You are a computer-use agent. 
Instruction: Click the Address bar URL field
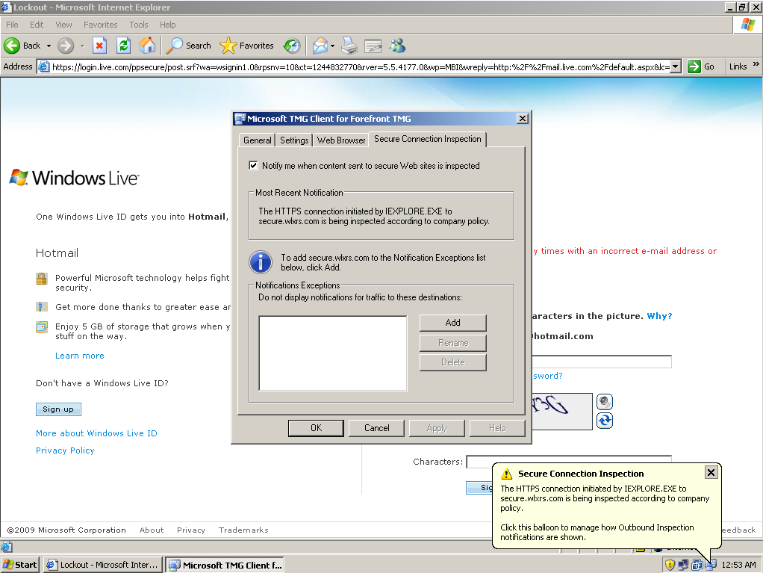point(360,66)
